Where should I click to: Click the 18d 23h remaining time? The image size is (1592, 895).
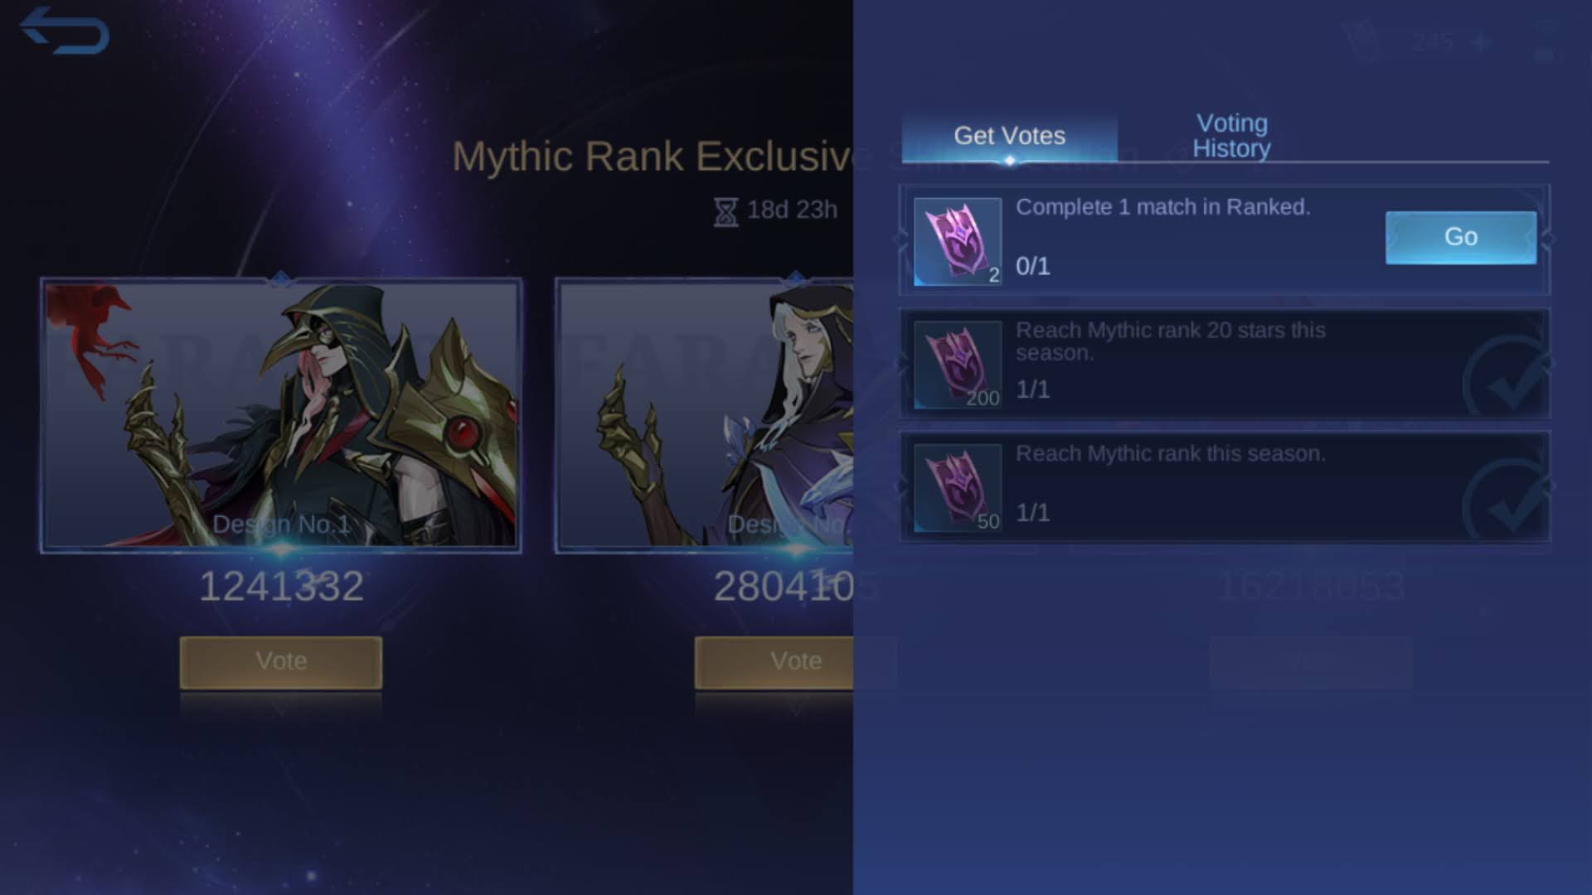[792, 210]
